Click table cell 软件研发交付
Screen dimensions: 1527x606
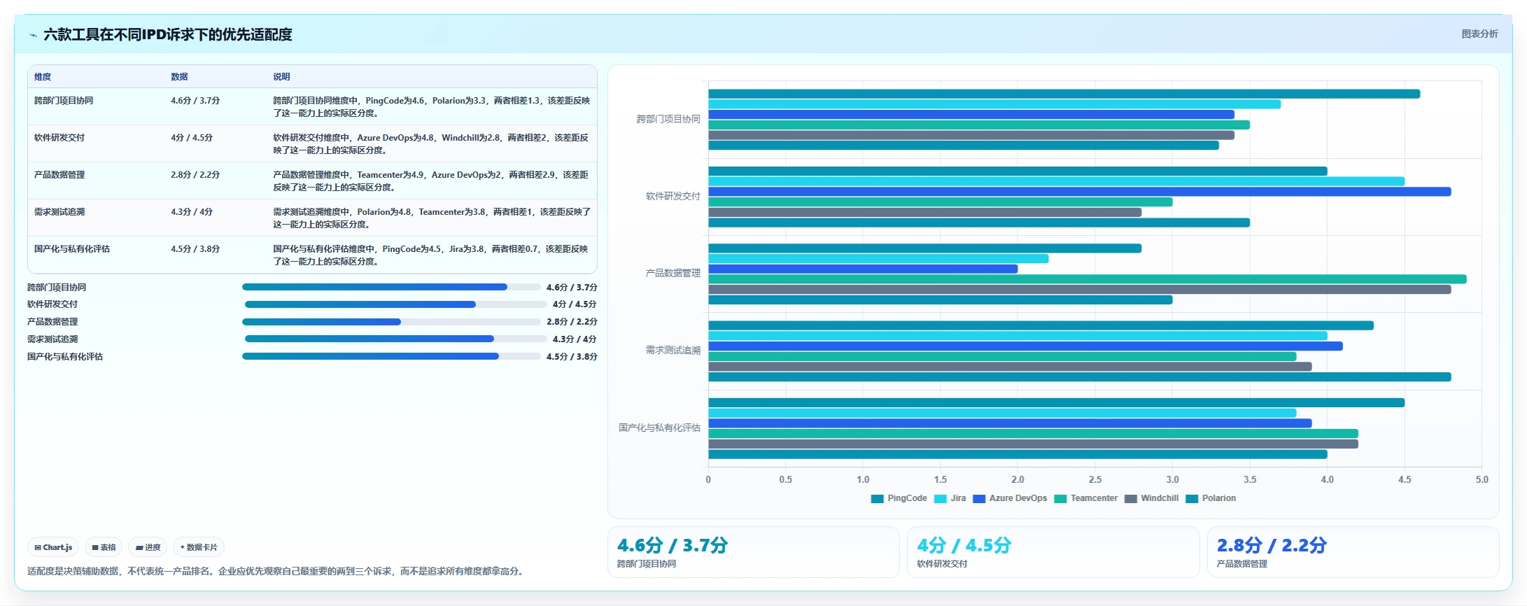(59, 138)
